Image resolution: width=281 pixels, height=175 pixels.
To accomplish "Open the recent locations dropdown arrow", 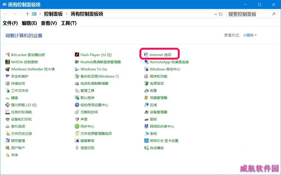I will click(22, 14).
